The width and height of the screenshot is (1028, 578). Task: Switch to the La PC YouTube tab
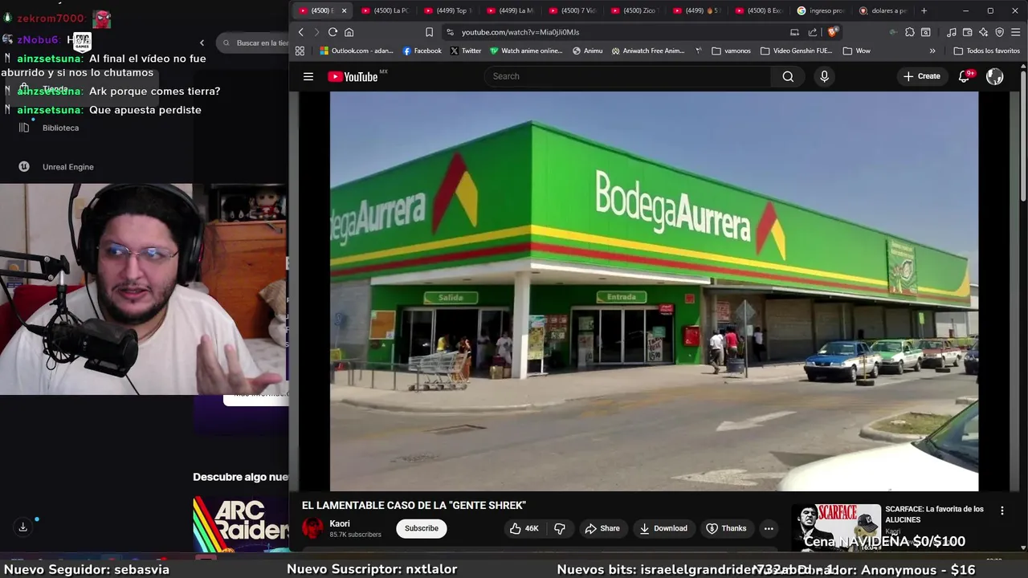385,10
